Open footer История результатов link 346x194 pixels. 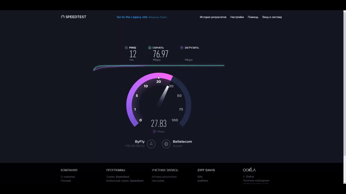[164, 177]
